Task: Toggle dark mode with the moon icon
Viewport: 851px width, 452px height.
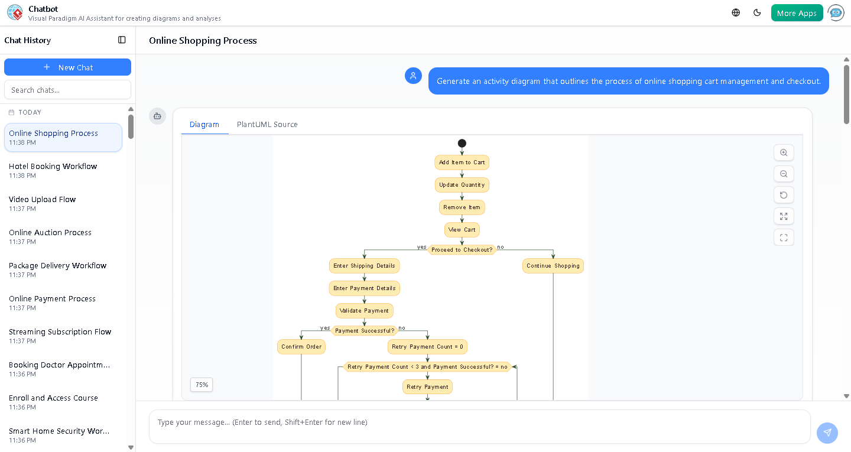Action: tap(757, 12)
